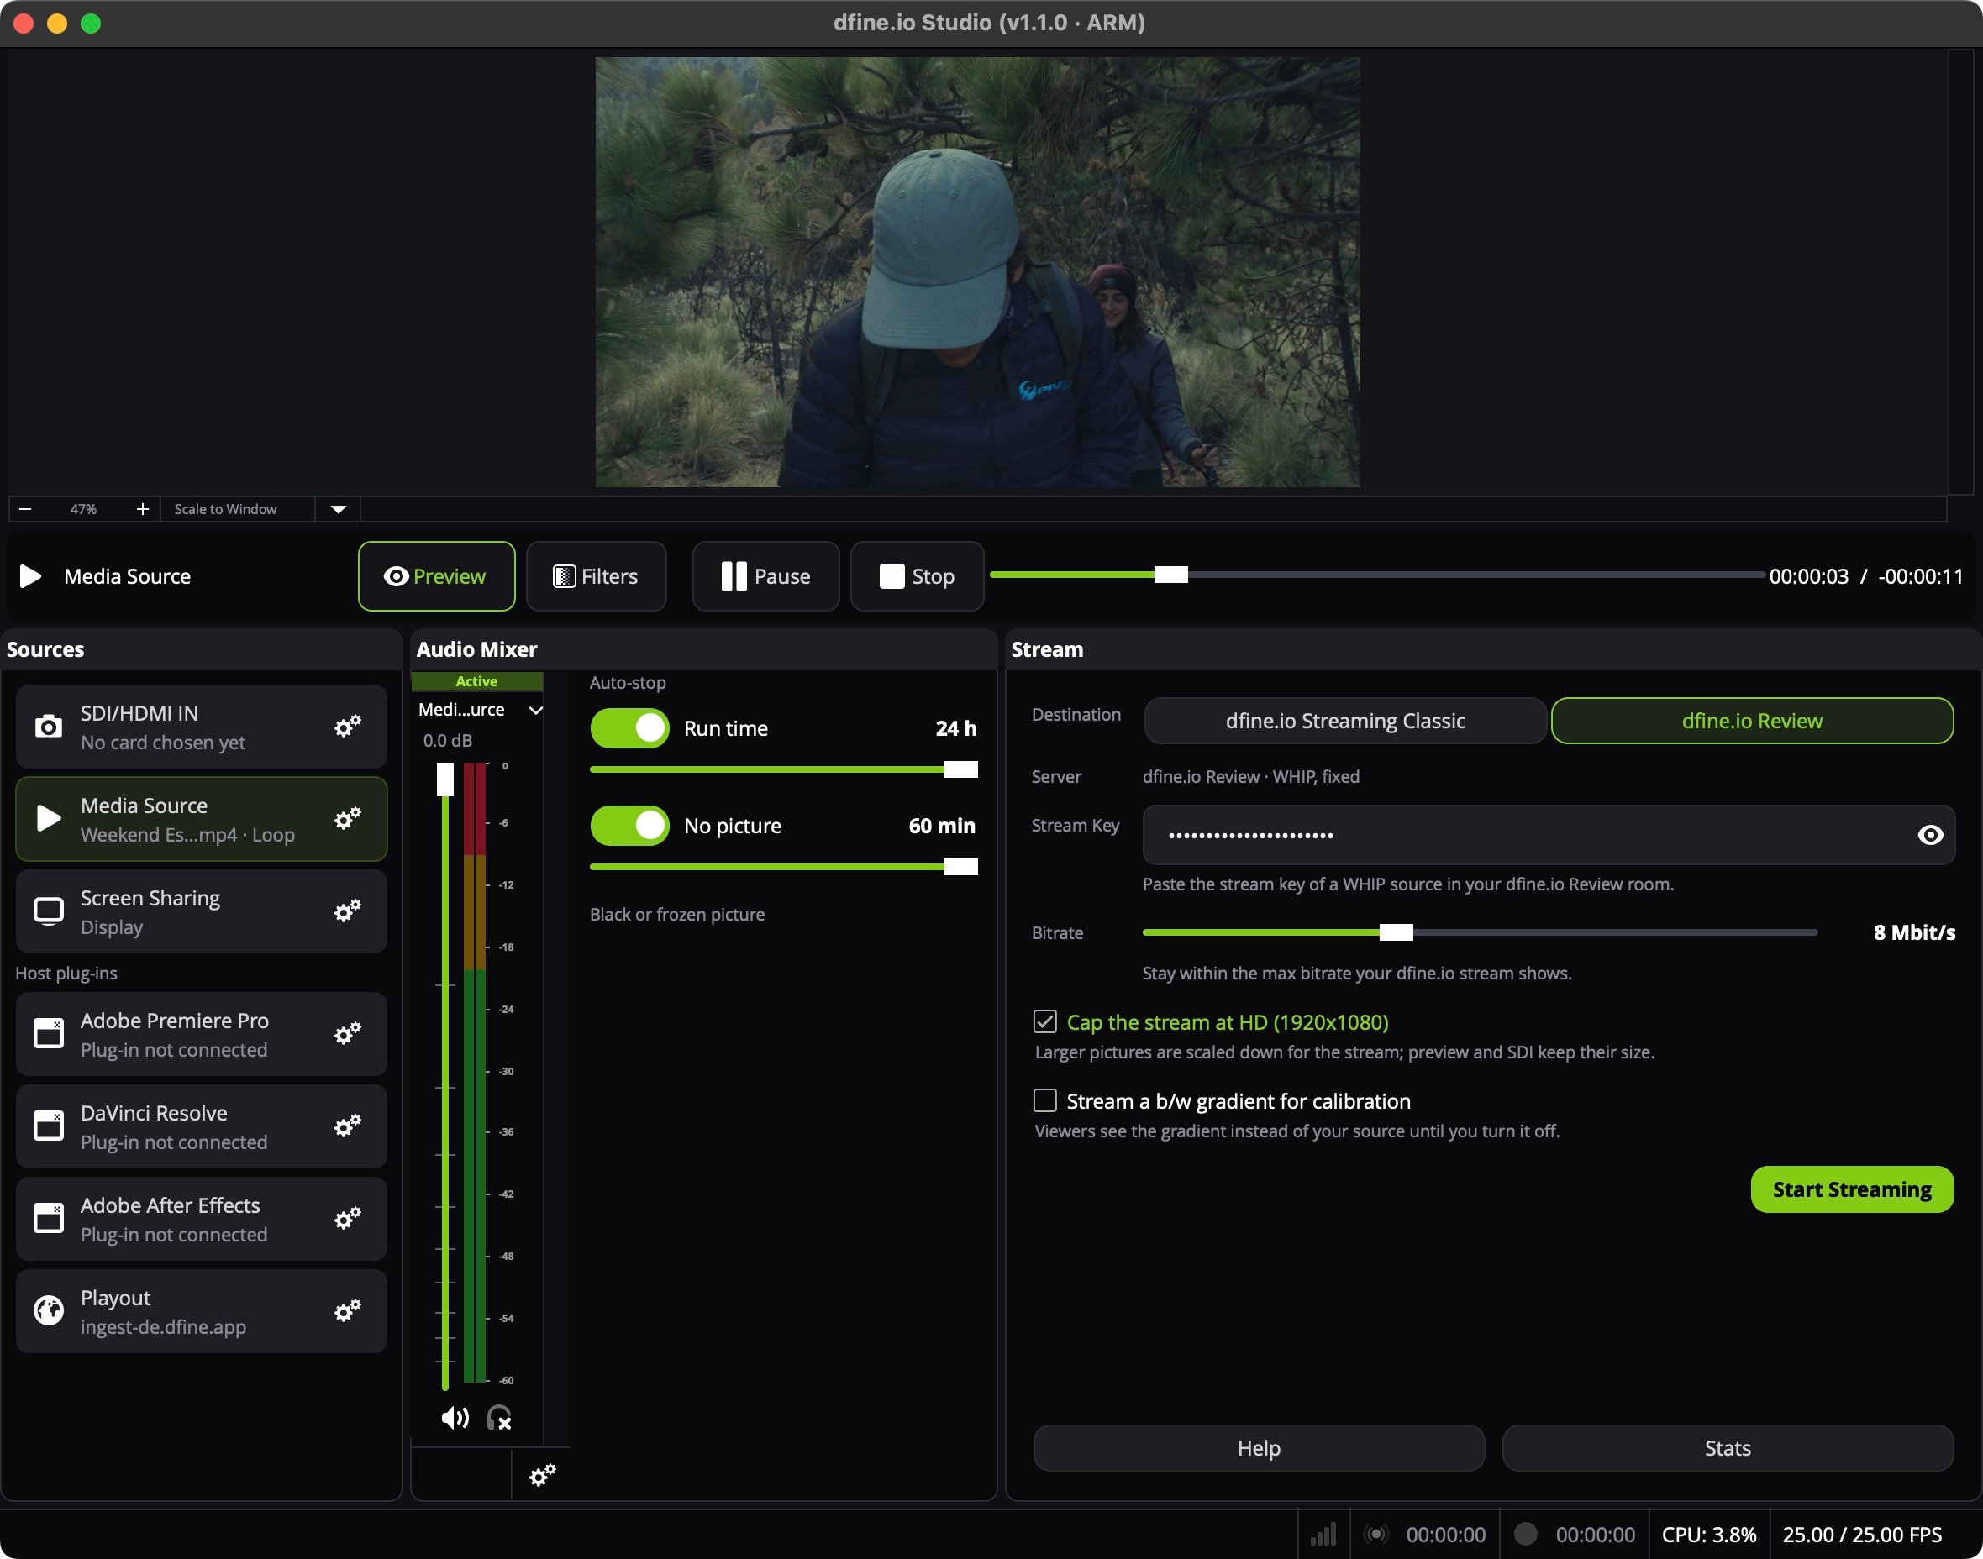This screenshot has height=1559, width=1983.
Task: Toggle headphone monitoring icon in mixer
Action: click(x=499, y=1418)
